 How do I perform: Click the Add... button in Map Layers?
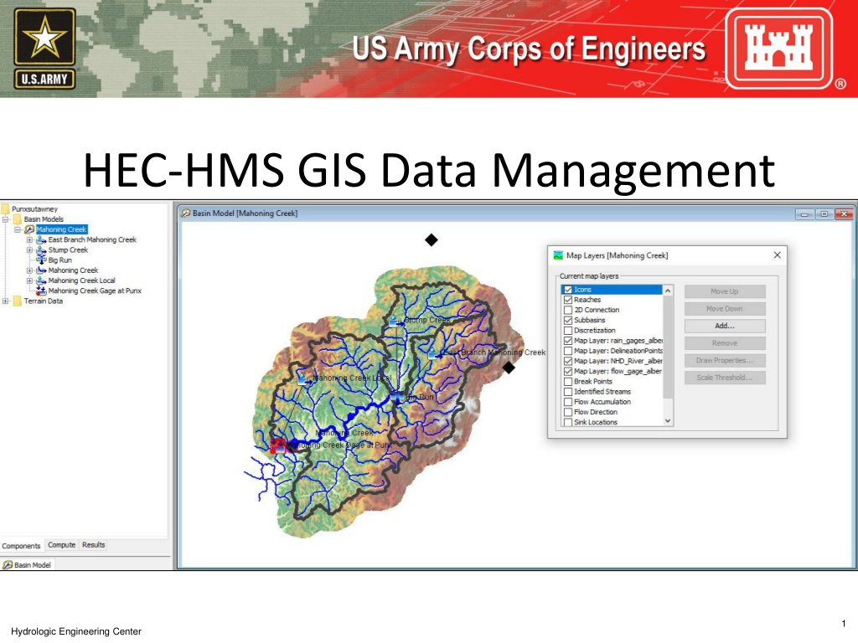coord(725,326)
